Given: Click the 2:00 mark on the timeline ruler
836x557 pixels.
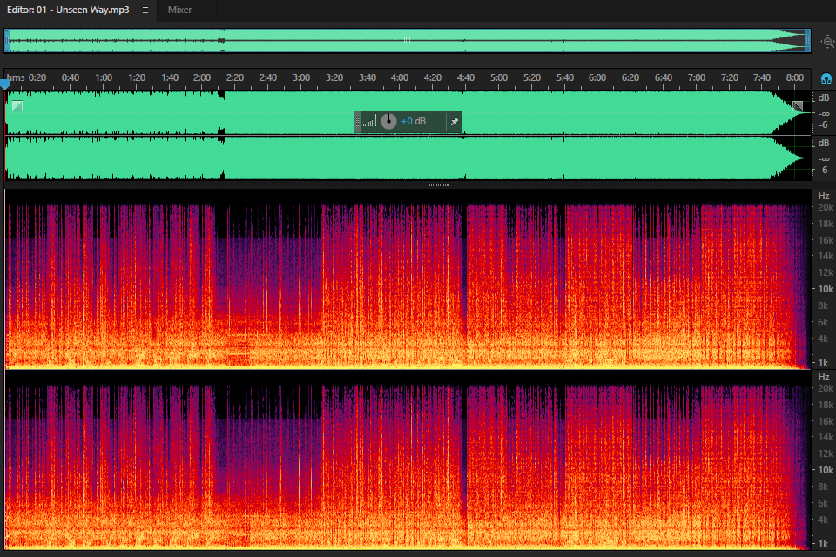Looking at the screenshot, I should [x=202, y=77].
